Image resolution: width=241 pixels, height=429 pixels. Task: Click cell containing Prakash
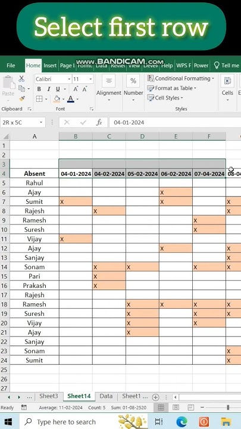[35, 285]
